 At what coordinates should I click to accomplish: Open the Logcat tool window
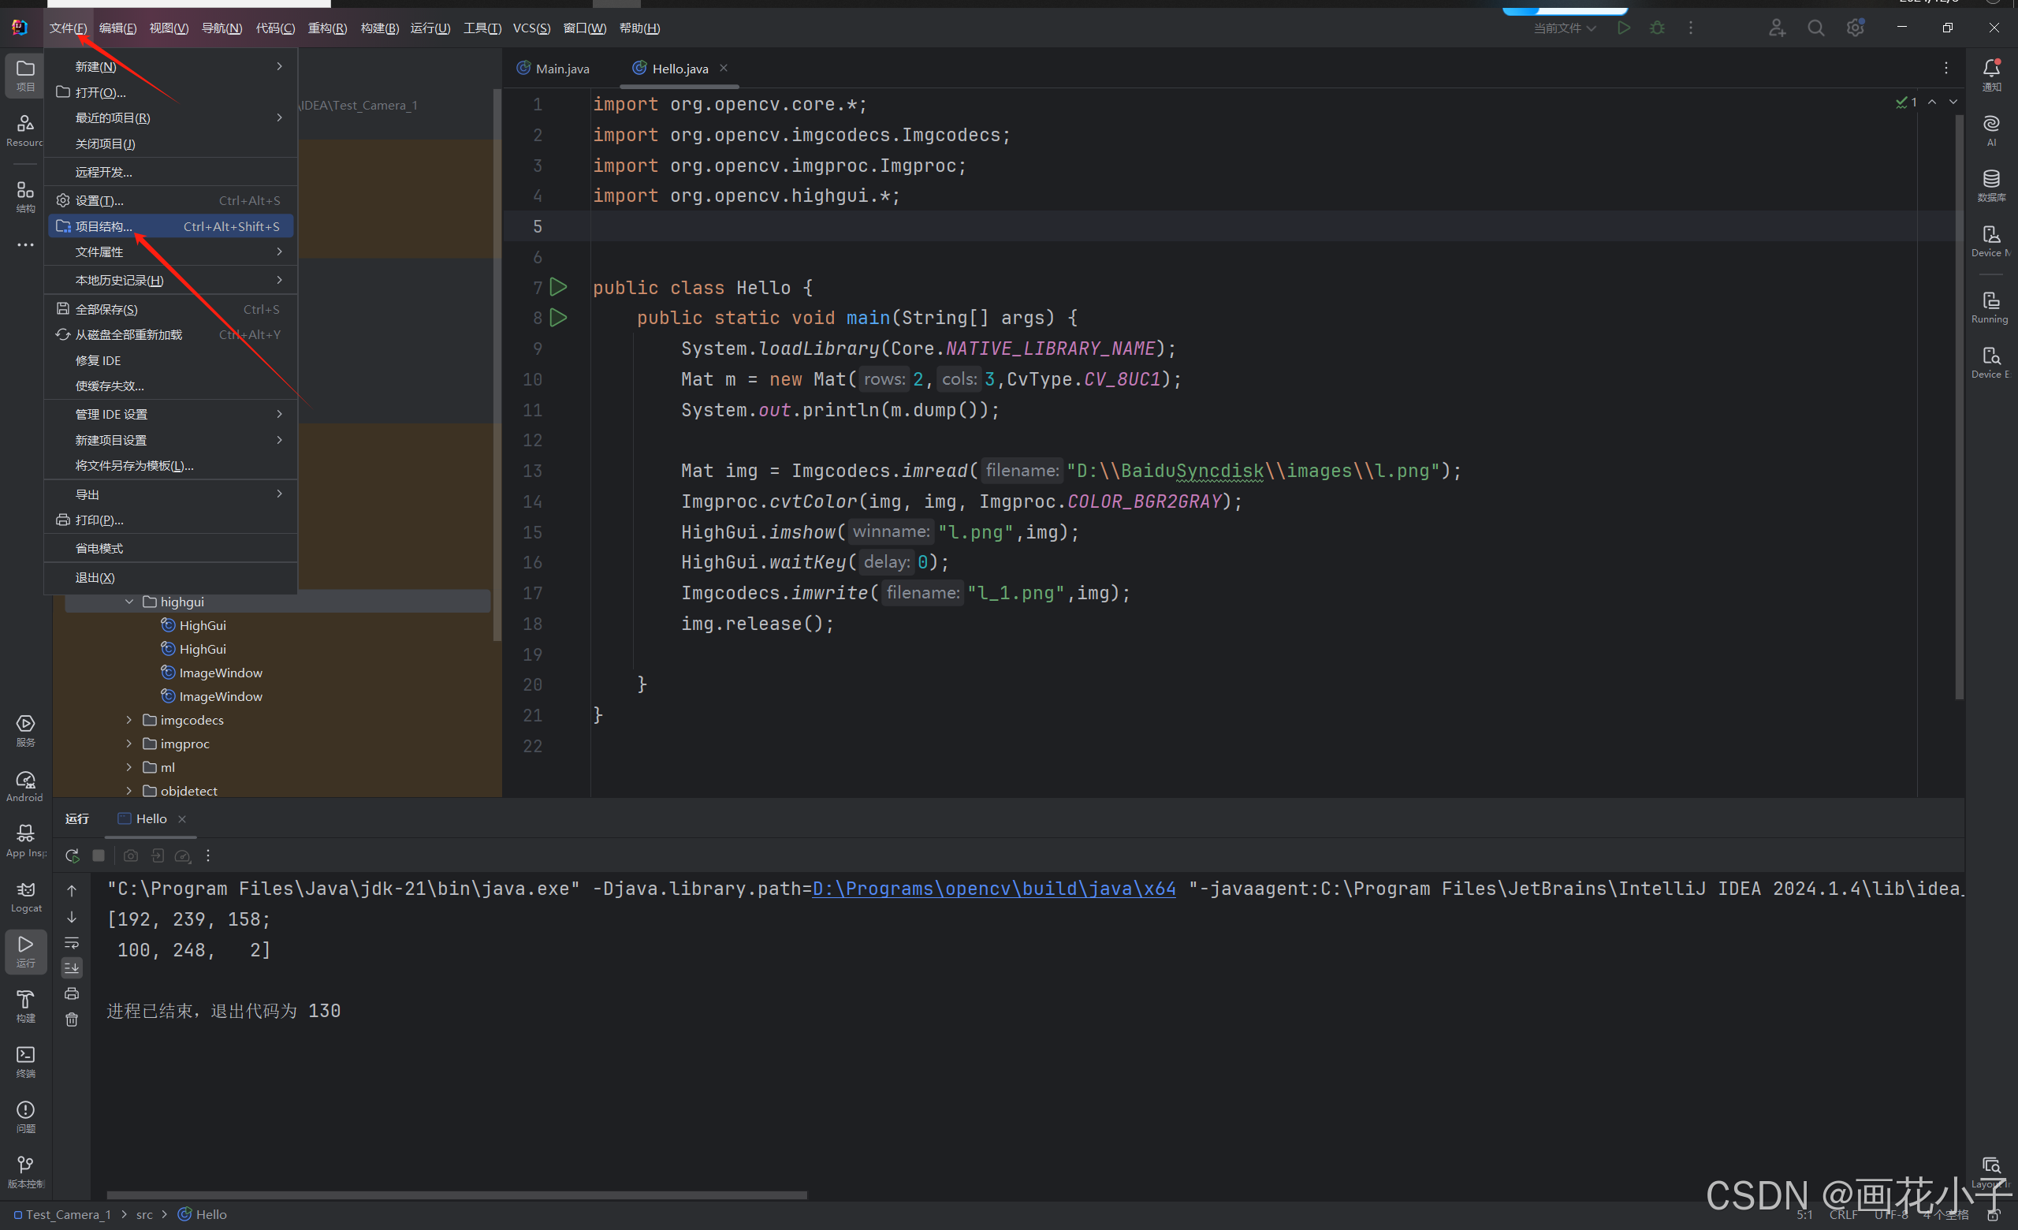coord(25,894)
